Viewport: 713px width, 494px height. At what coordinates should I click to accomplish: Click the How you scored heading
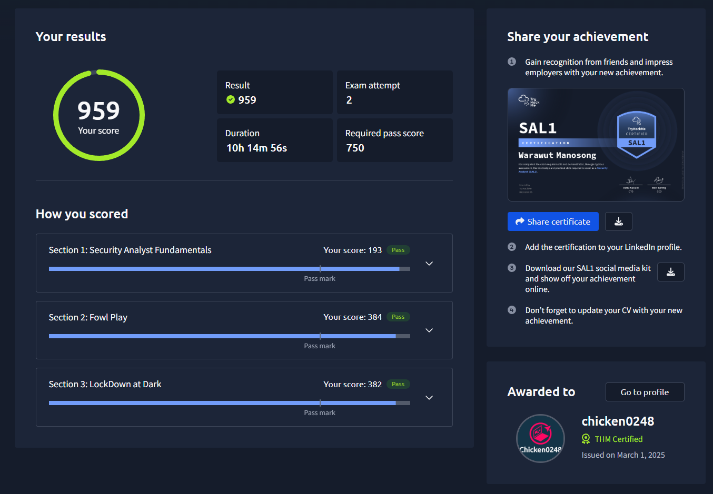82,214
